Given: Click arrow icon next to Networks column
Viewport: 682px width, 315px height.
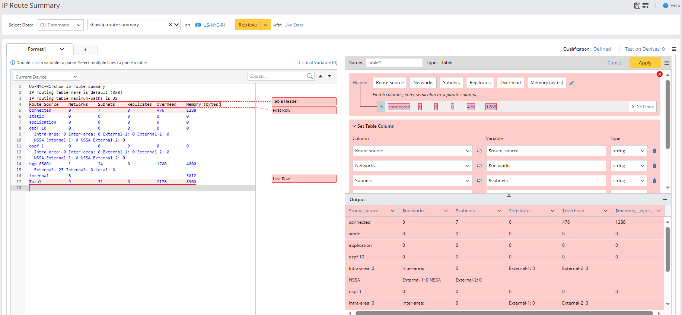Looking at the screenshot, I should (479, 166).
